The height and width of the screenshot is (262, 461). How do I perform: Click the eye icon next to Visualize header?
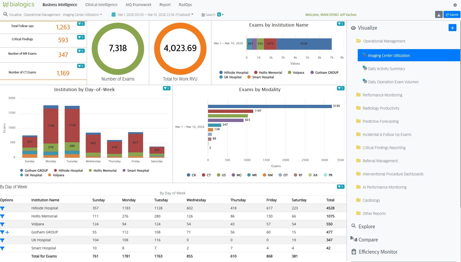(x=353, y=28)
